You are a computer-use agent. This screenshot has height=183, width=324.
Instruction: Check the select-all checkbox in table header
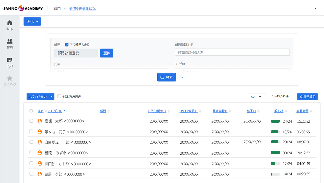(x=31, y=111)
